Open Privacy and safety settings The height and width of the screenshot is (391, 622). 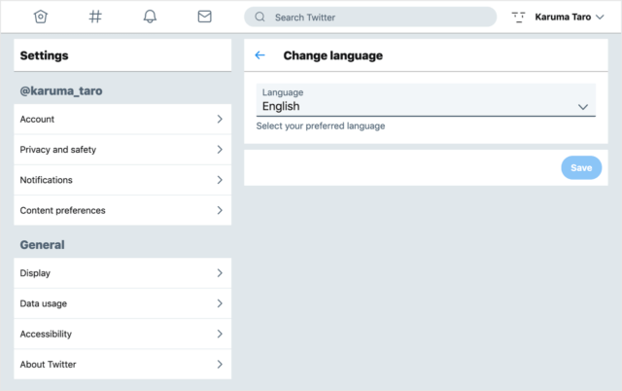pos(122,150)
